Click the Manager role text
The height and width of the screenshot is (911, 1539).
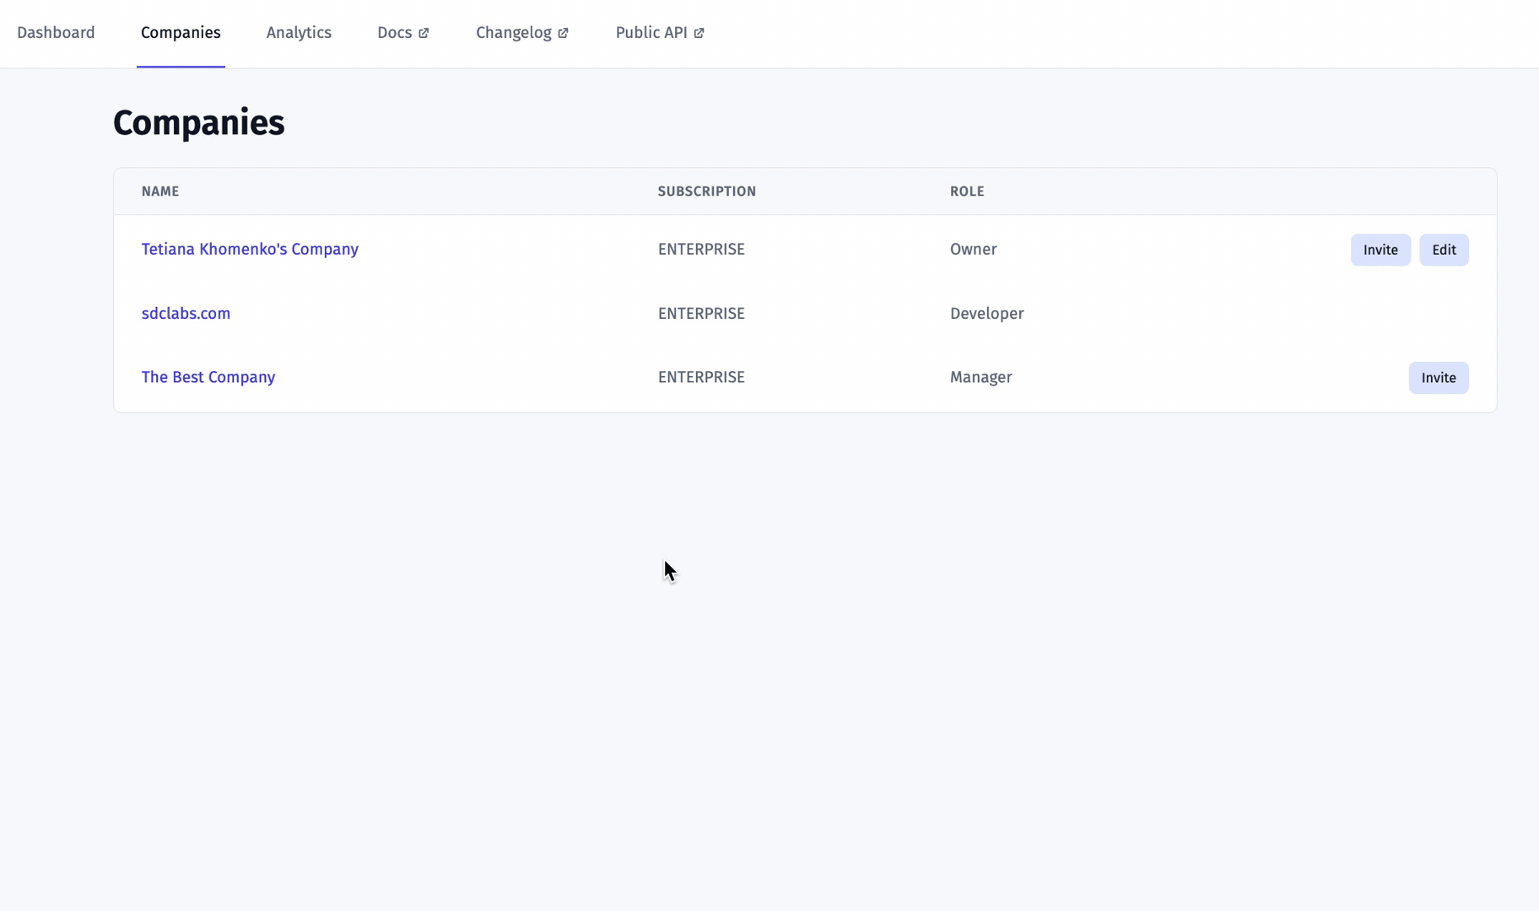click(981, 378)
